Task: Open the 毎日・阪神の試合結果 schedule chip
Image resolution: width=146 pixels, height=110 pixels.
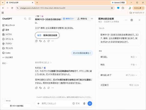Action: coord(47,35)
